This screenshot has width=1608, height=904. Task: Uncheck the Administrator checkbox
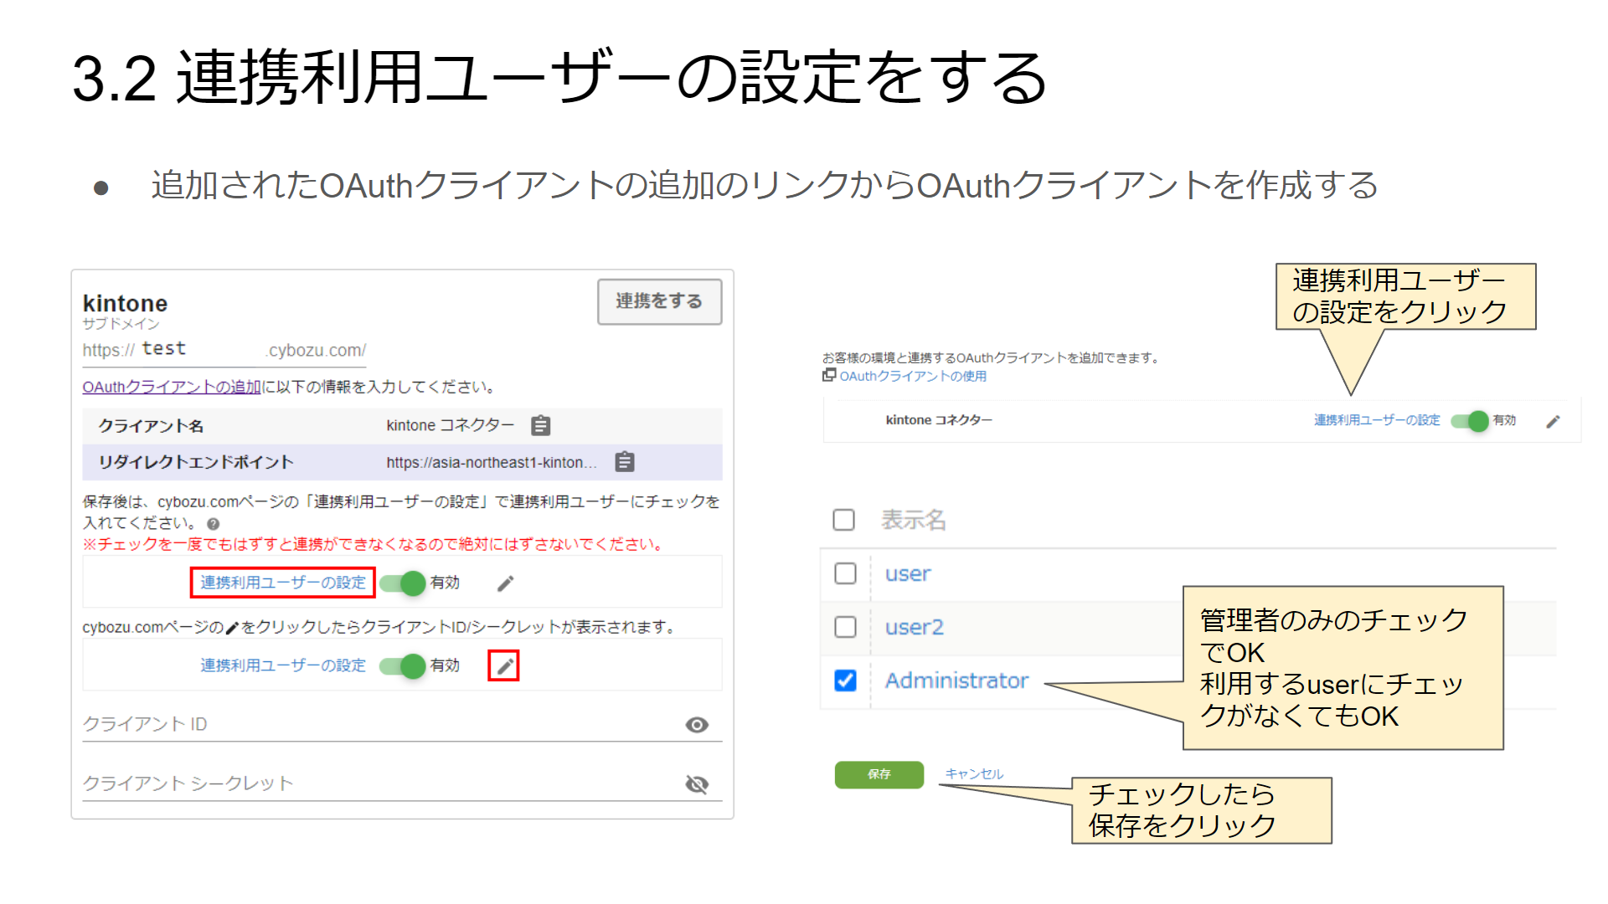(x=846, y=681)
